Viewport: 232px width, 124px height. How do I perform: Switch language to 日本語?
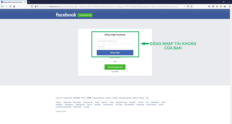point(89,98)
